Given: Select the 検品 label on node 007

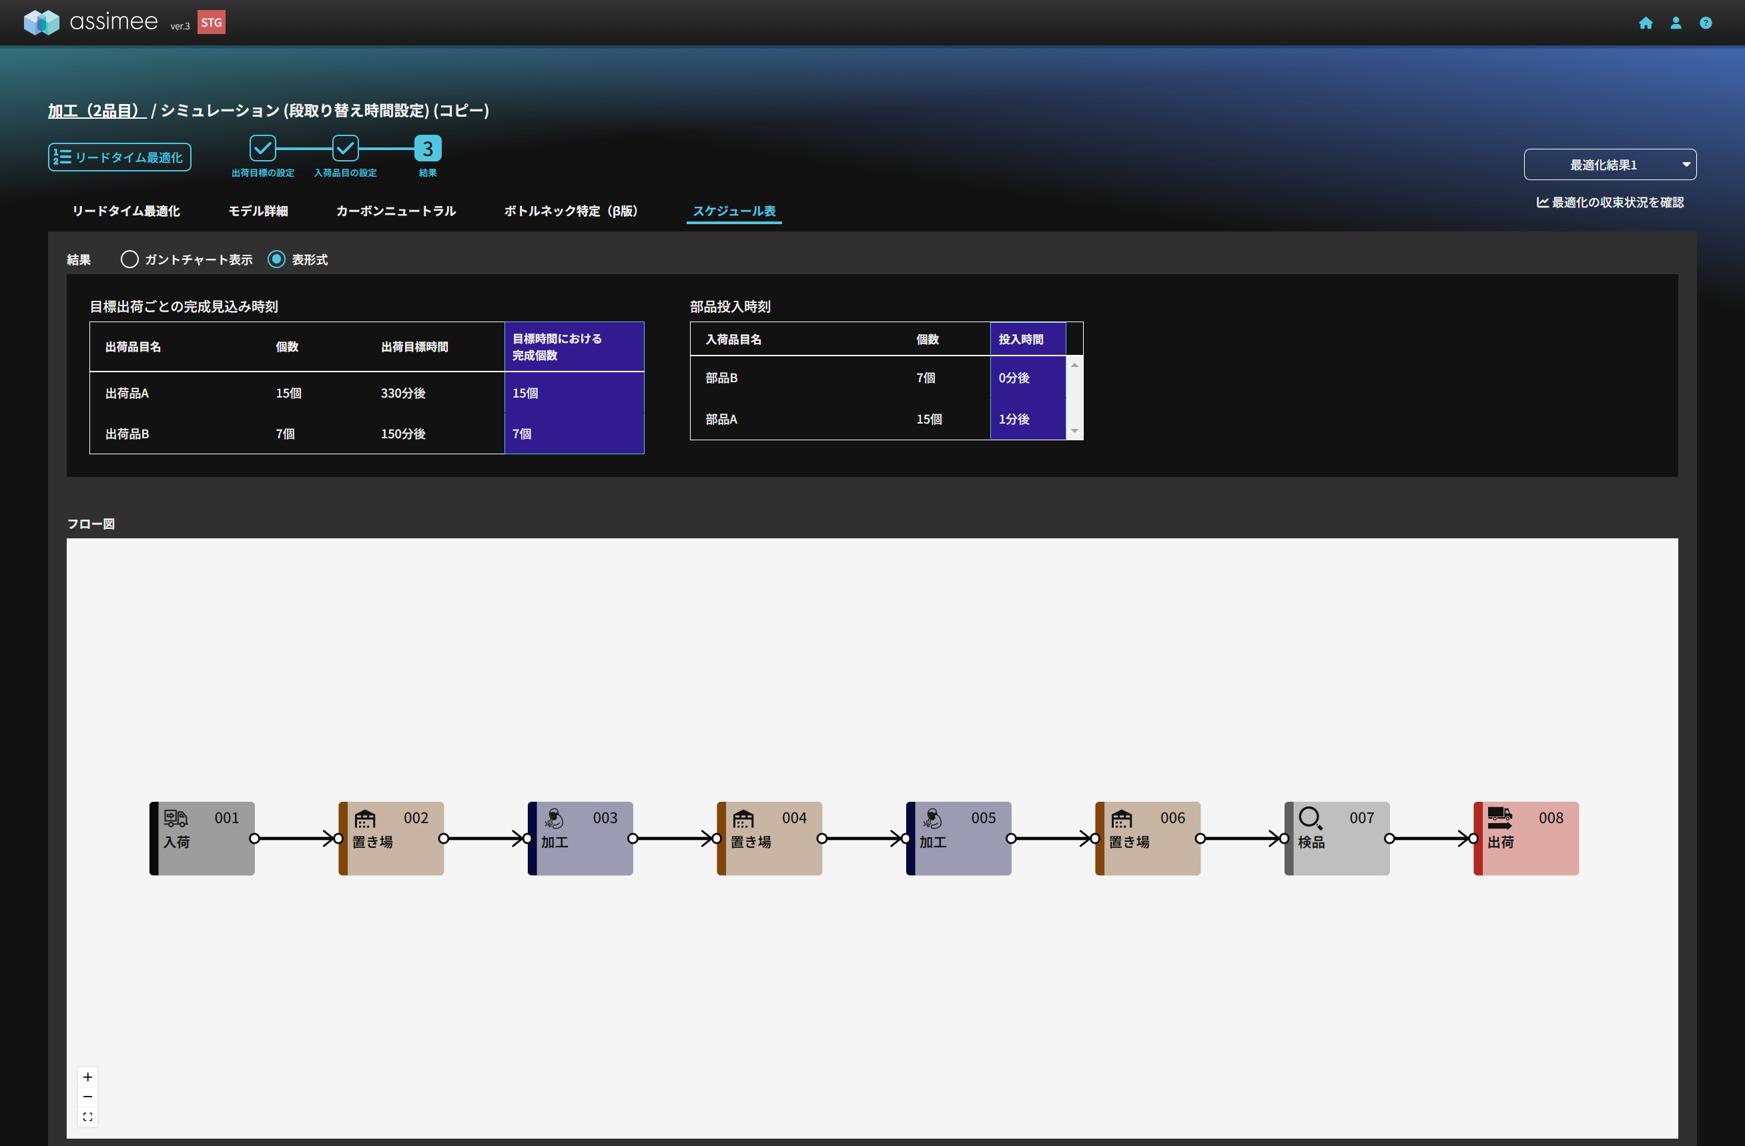Looking at the screenshot, I should [x=1312, y=842].
